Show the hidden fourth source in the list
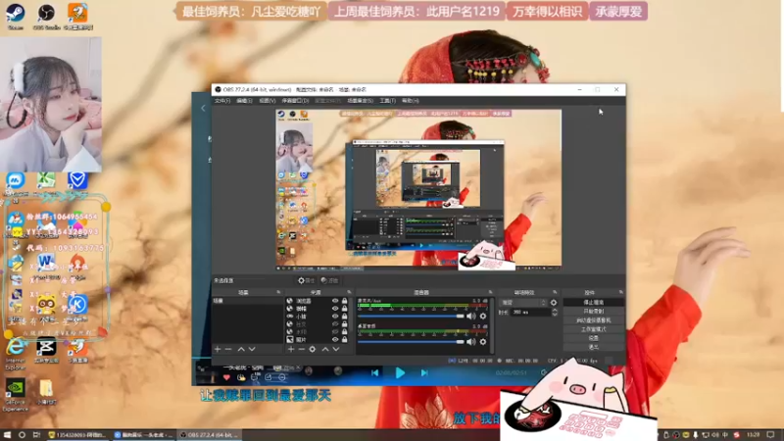 pyautogui.click(x=335, y=324)
